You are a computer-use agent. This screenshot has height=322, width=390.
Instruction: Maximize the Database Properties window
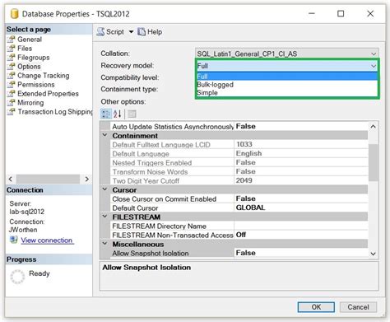tap(341, 13)
